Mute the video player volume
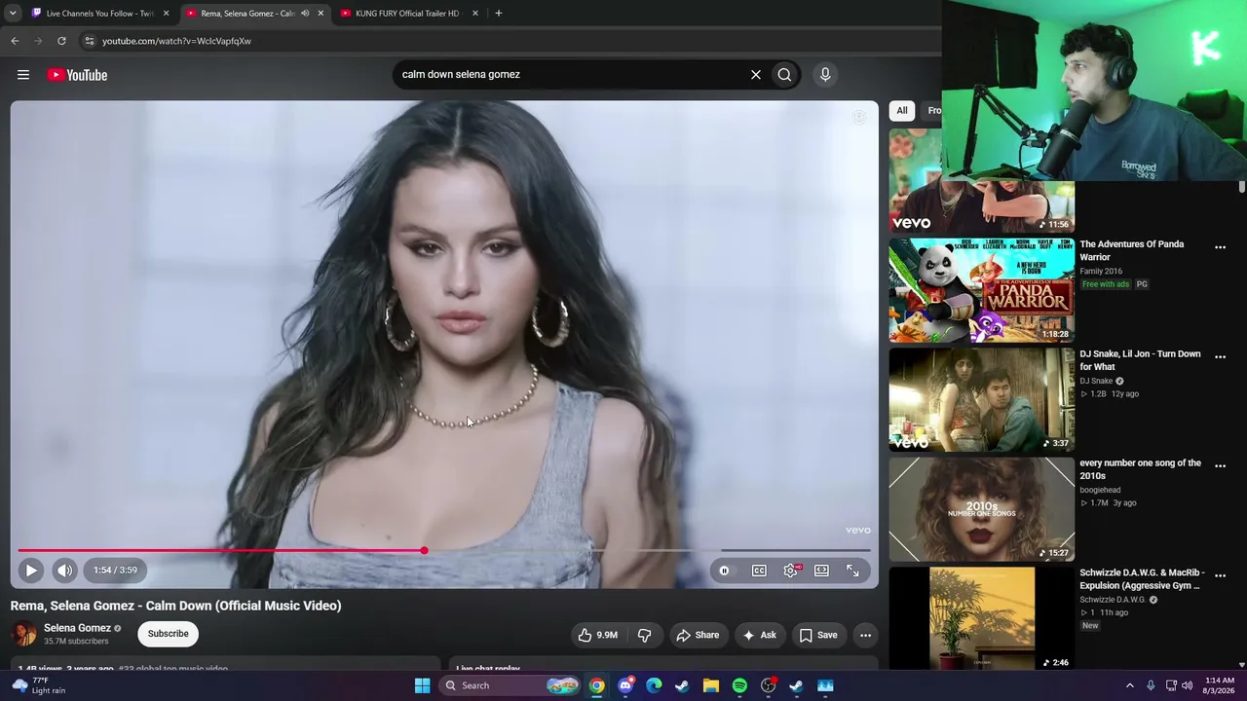This screenshot has height=701, width=1247. point(64,571)
